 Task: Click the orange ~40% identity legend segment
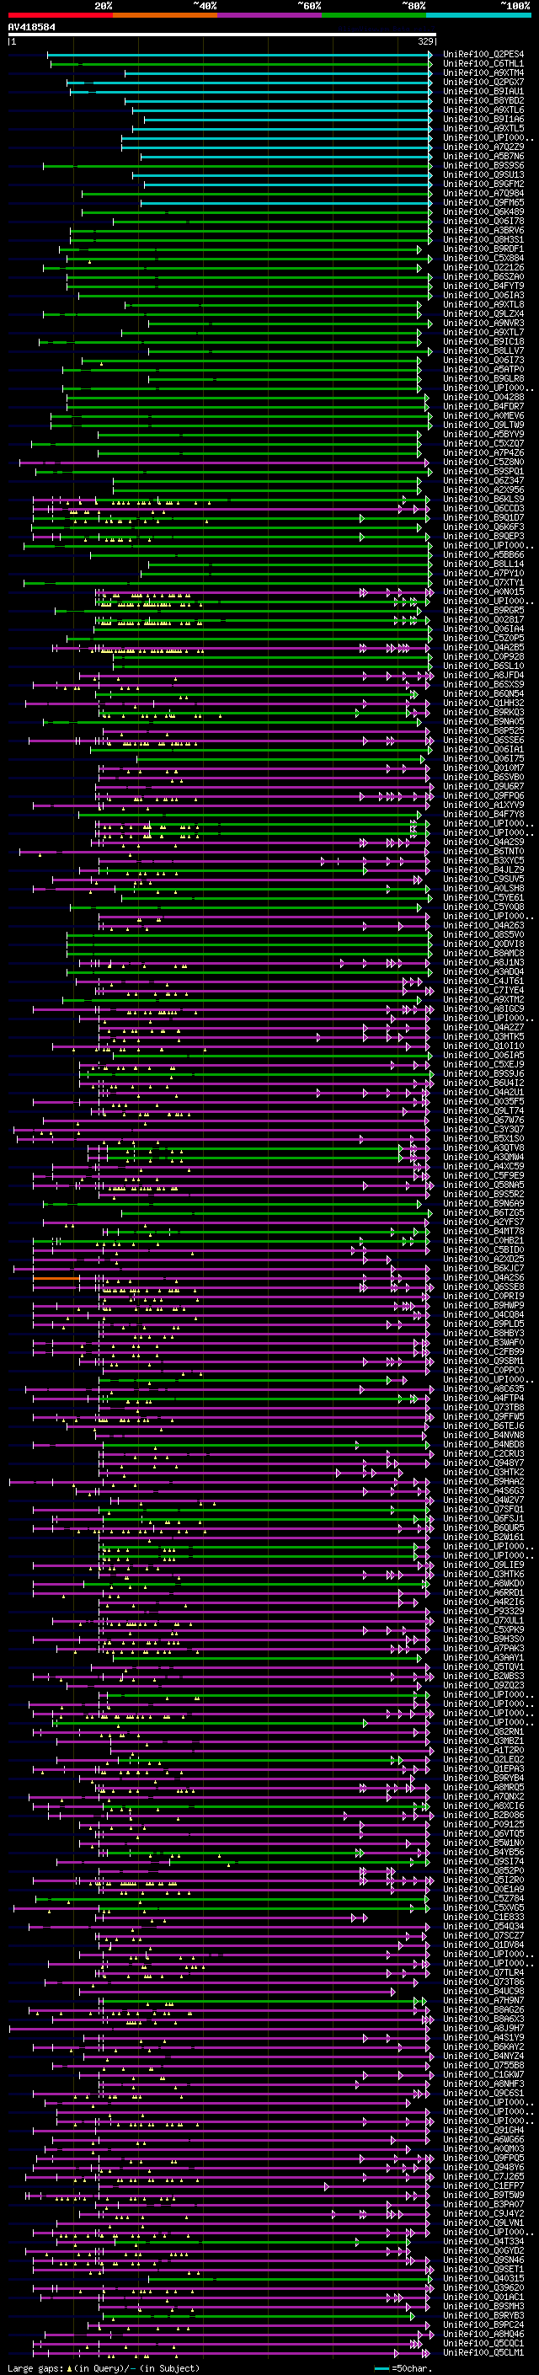coord(165,15)
